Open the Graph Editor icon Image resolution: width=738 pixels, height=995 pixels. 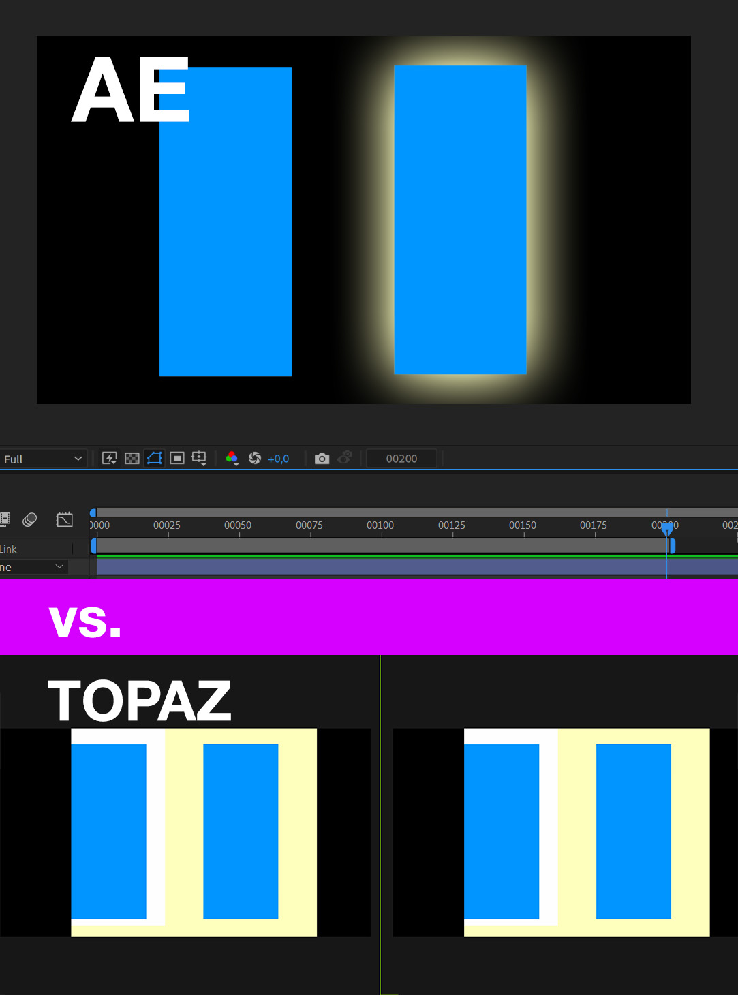point(65,519)
